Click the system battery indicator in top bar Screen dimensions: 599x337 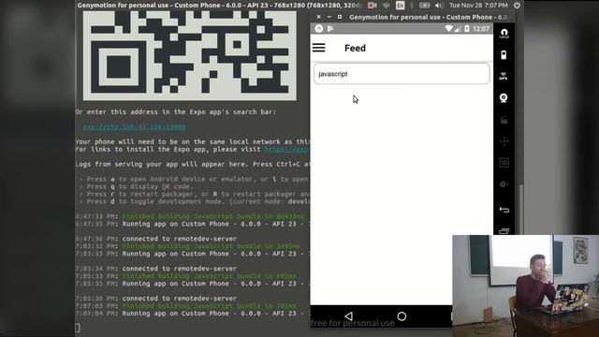(424, 6)
